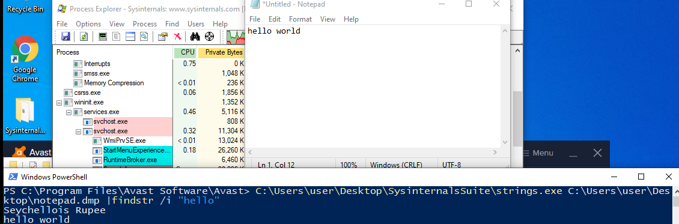The image size is (679, 224).
Task: Click 'Ln 1, Col 12' in Notepad status bar
Action: coord(276,165)
